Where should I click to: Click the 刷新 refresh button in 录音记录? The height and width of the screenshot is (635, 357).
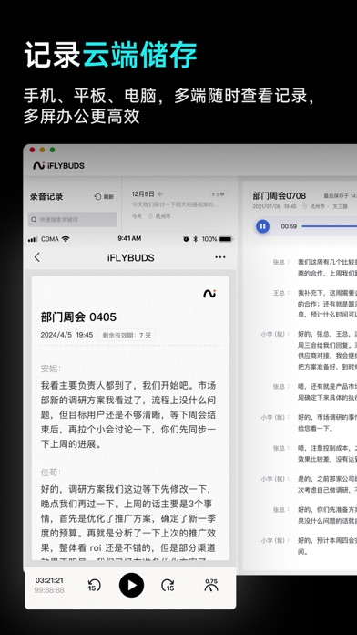pos(105,197)
